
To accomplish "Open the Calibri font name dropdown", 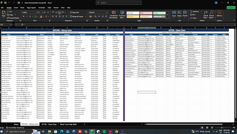I will point(37,13).
